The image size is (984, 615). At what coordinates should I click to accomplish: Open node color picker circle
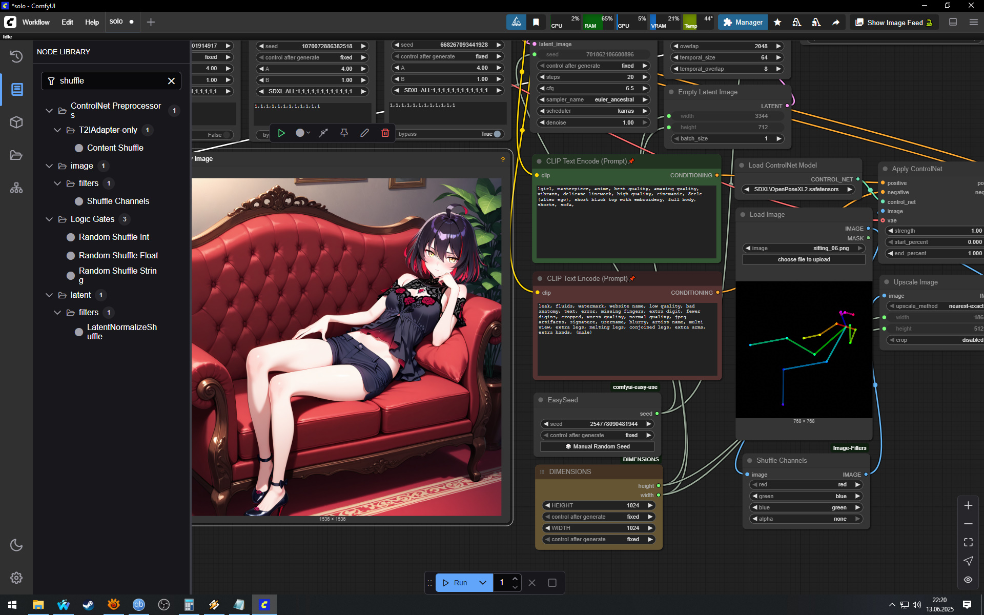(302, 133)
